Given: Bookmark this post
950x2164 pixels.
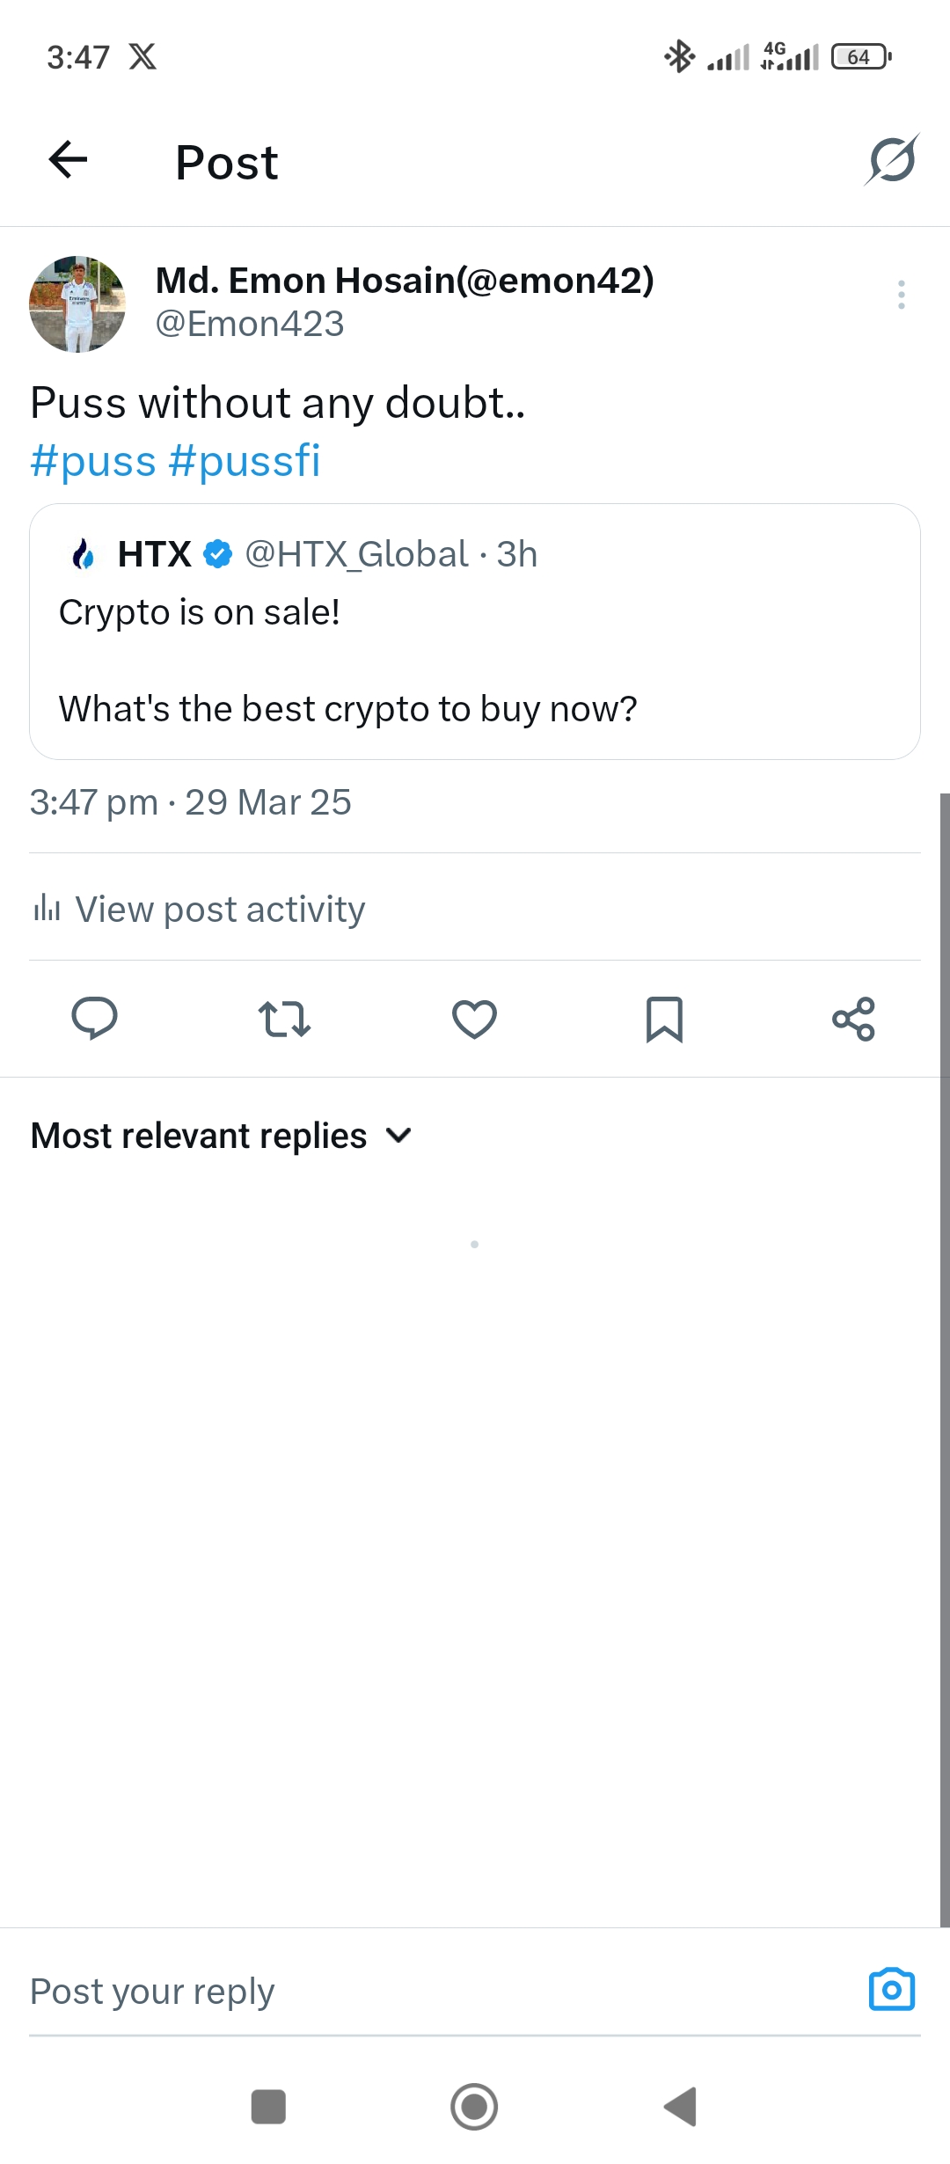Looking at the screenshot, I should [x=664, y=1019].
